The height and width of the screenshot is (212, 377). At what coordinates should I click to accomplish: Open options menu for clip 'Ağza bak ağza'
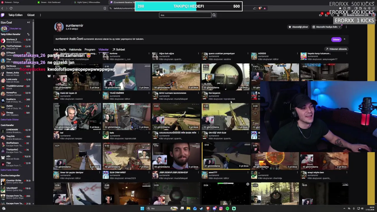pos(198,54)
